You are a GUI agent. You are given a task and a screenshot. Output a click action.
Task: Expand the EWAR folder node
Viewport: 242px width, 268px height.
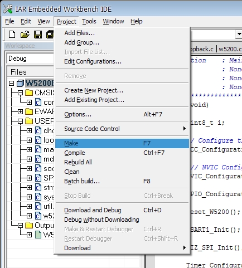(x=20, y=111)
